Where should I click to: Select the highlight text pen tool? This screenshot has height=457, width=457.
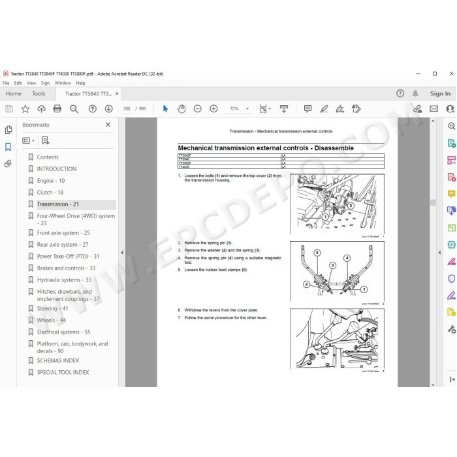coord(324,109)
